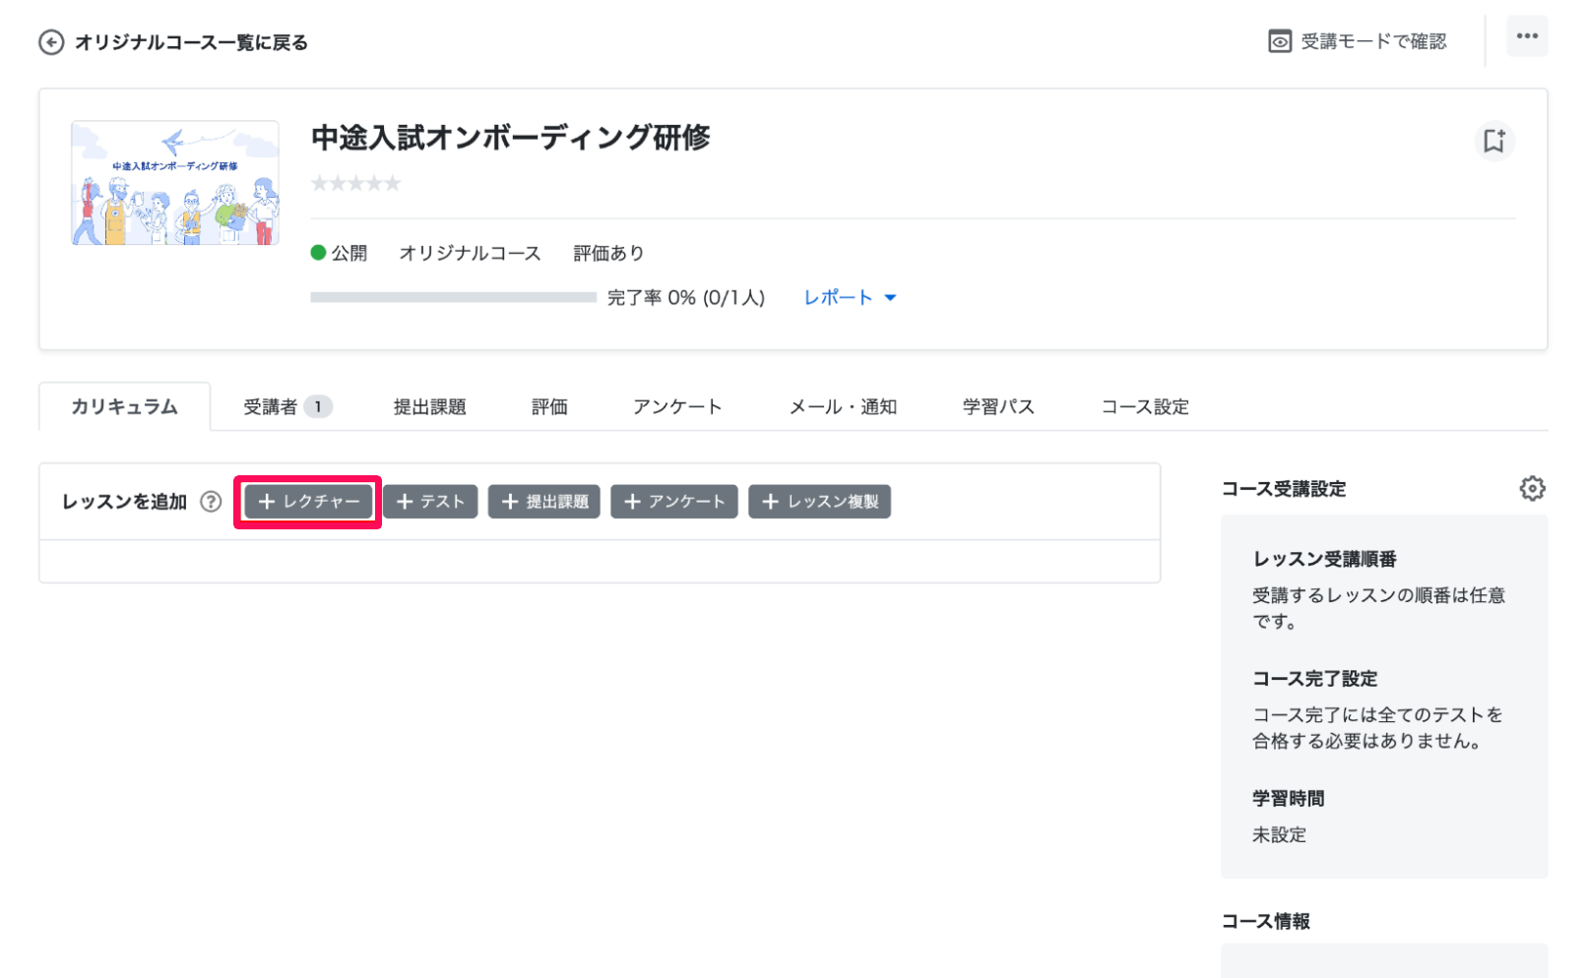Open the レポート dropdown
This screenshot has height=978, width=1589.
point(850,297)
